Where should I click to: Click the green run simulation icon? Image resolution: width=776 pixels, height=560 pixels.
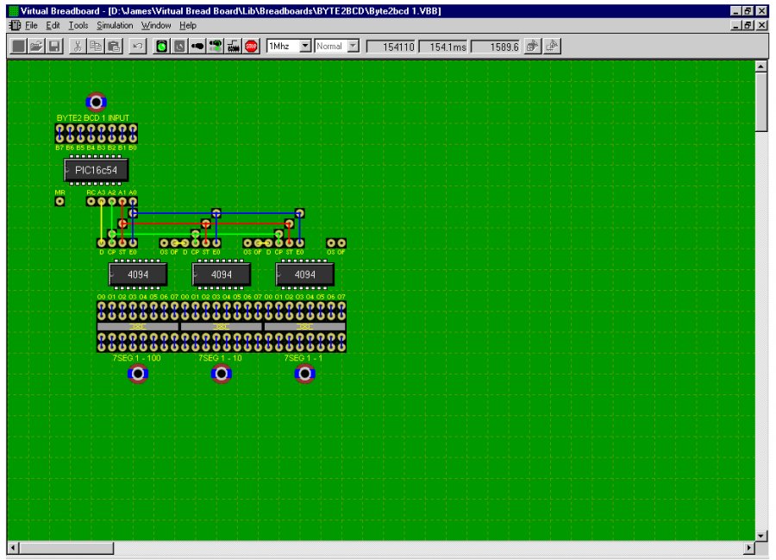[161, 47]
